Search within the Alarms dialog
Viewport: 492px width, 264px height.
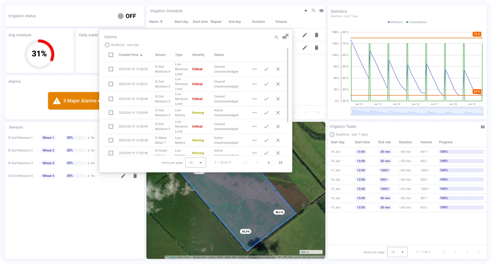click(276, 37)
